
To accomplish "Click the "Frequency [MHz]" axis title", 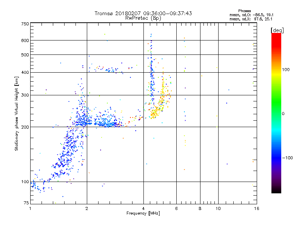I will [x=143, y=213].
